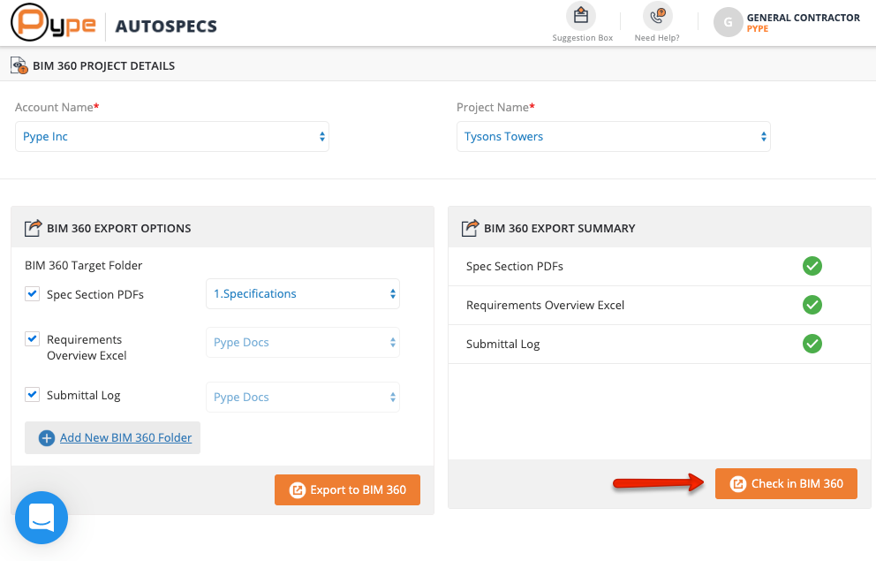The image size is (876, 561).
Task: Open the Account Name dropdown
Action: coord(172,137)
